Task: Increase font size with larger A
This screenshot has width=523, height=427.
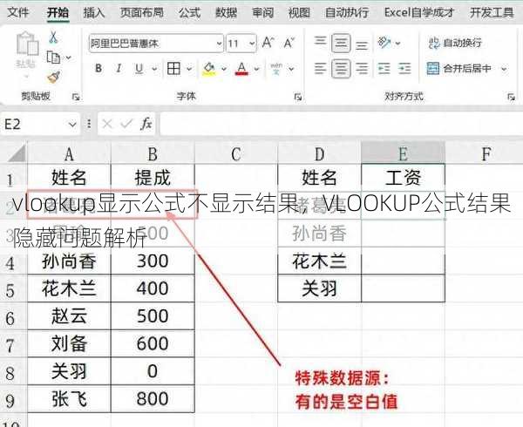Action: (268, 43)
